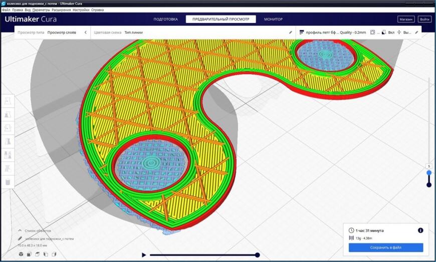Expand the object list (Список объектов)
436x262 pixels.
35,230
